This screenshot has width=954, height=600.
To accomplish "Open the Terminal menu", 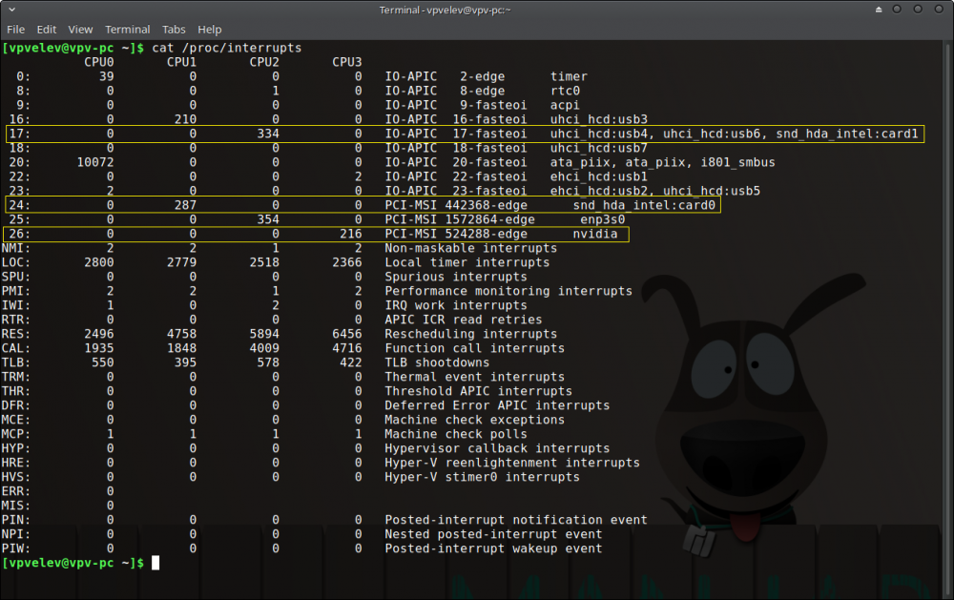I will tap(127, 30).
